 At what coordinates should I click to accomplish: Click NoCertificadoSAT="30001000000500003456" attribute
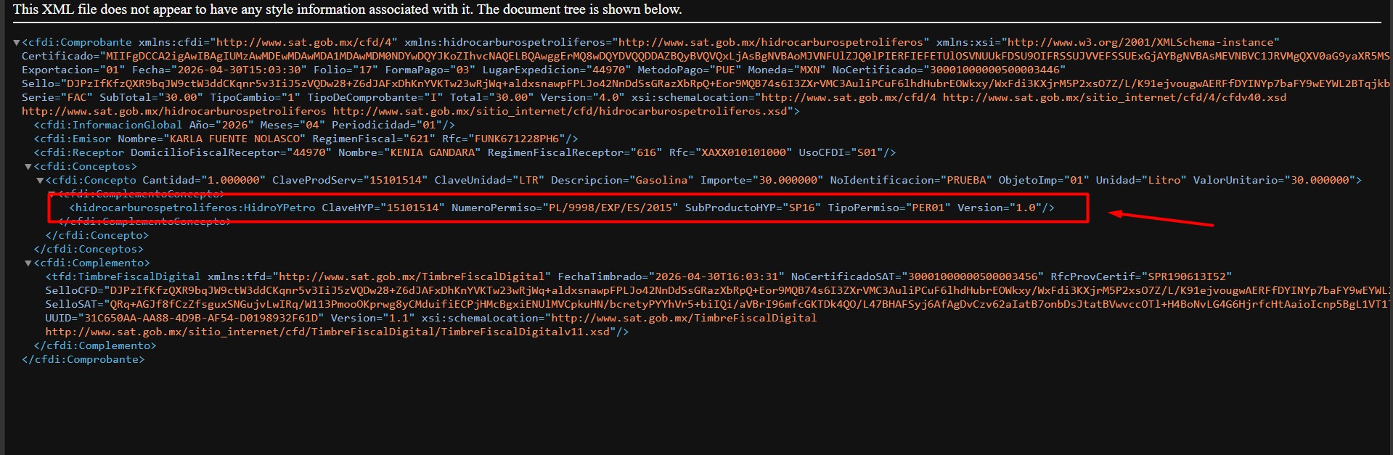(918, 276)
